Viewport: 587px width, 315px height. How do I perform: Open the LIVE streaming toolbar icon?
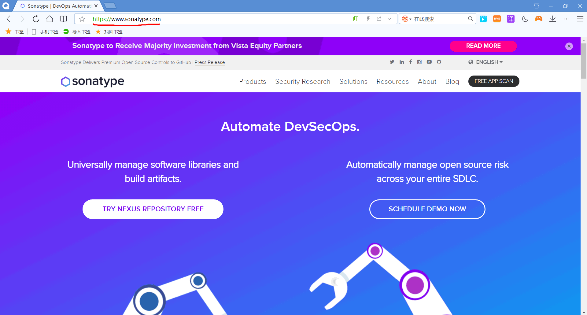(x=497, y=19)
